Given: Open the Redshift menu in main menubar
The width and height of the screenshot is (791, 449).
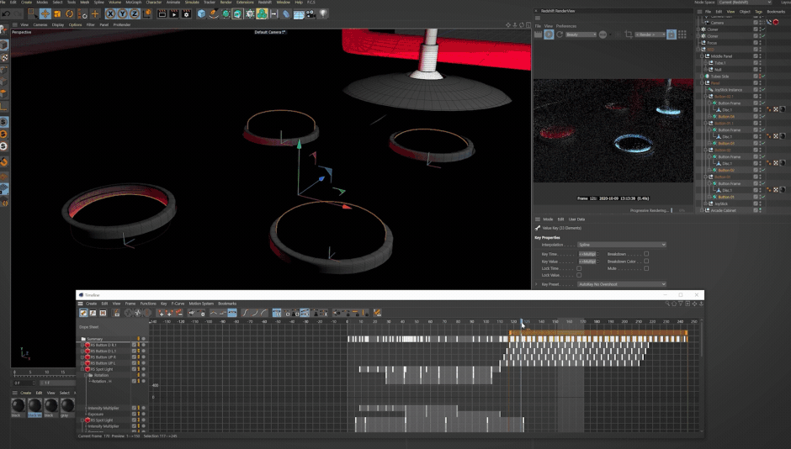Looking at the screenshot, I should [x=265, y=3].
